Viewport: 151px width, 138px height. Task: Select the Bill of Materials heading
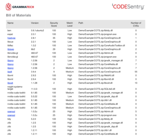[19, 15]
